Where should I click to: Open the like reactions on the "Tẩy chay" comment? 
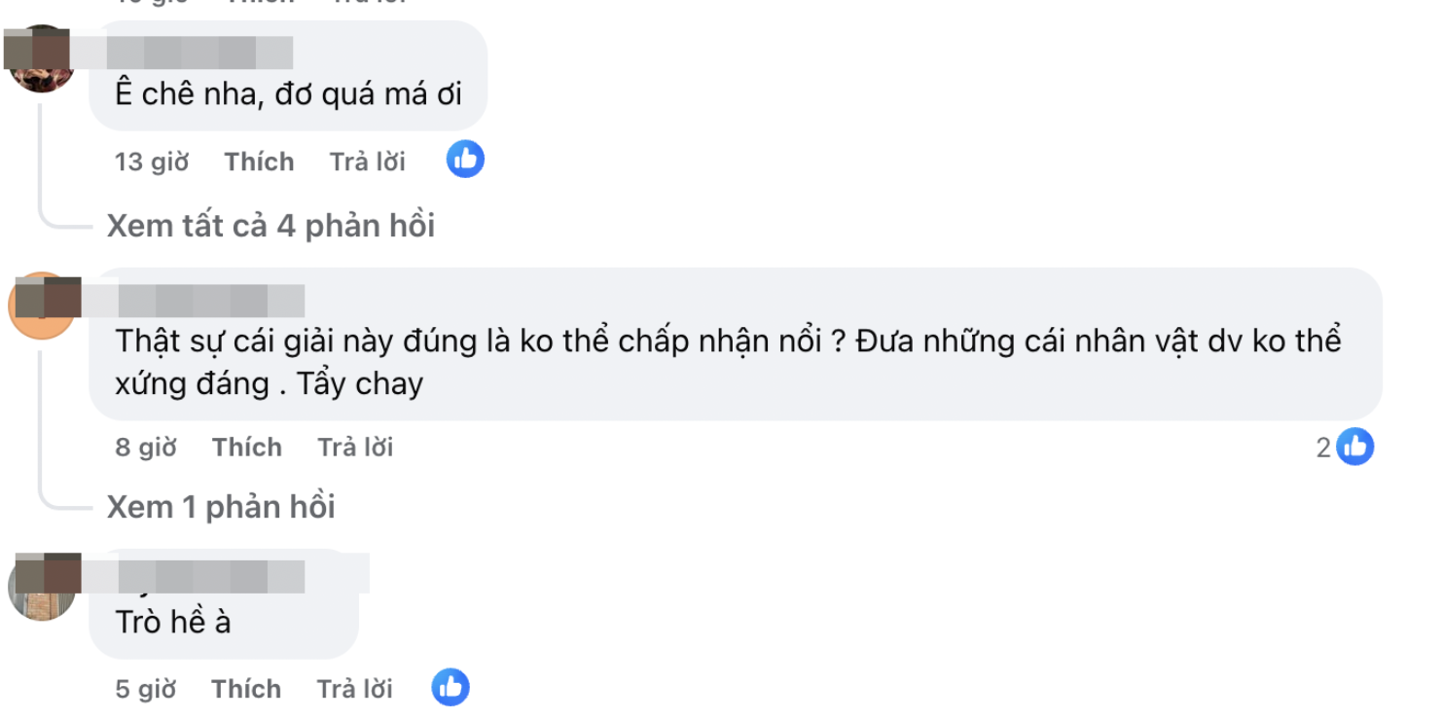click(1354, 447)
